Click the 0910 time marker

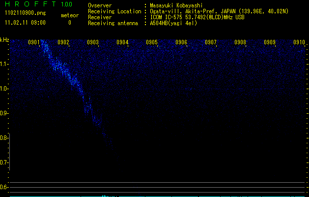[x=299, y=42]
